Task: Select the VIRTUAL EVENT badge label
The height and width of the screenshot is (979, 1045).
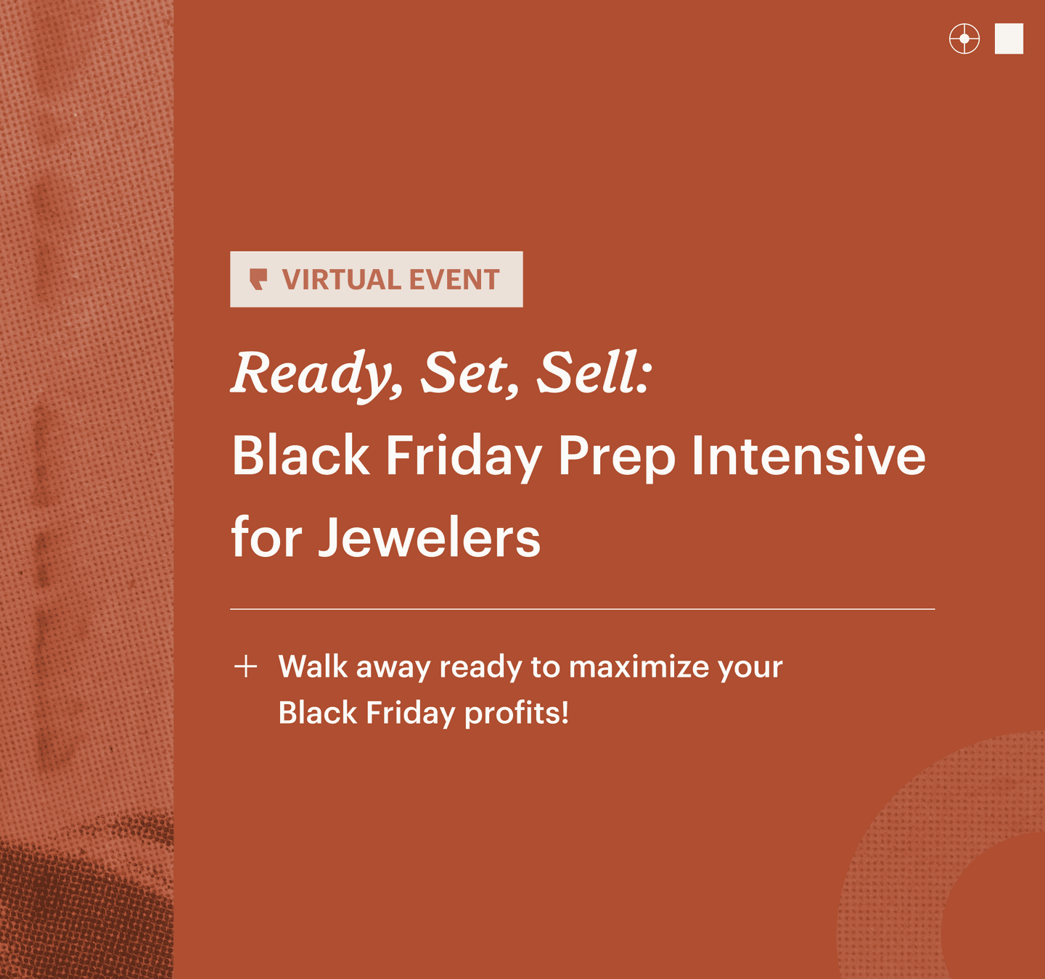Action: click(x=377, y=279)
